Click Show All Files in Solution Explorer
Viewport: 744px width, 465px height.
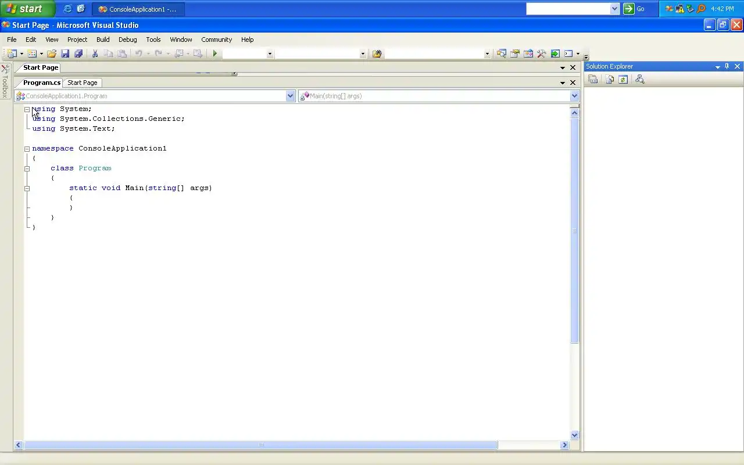pos(609,79)
